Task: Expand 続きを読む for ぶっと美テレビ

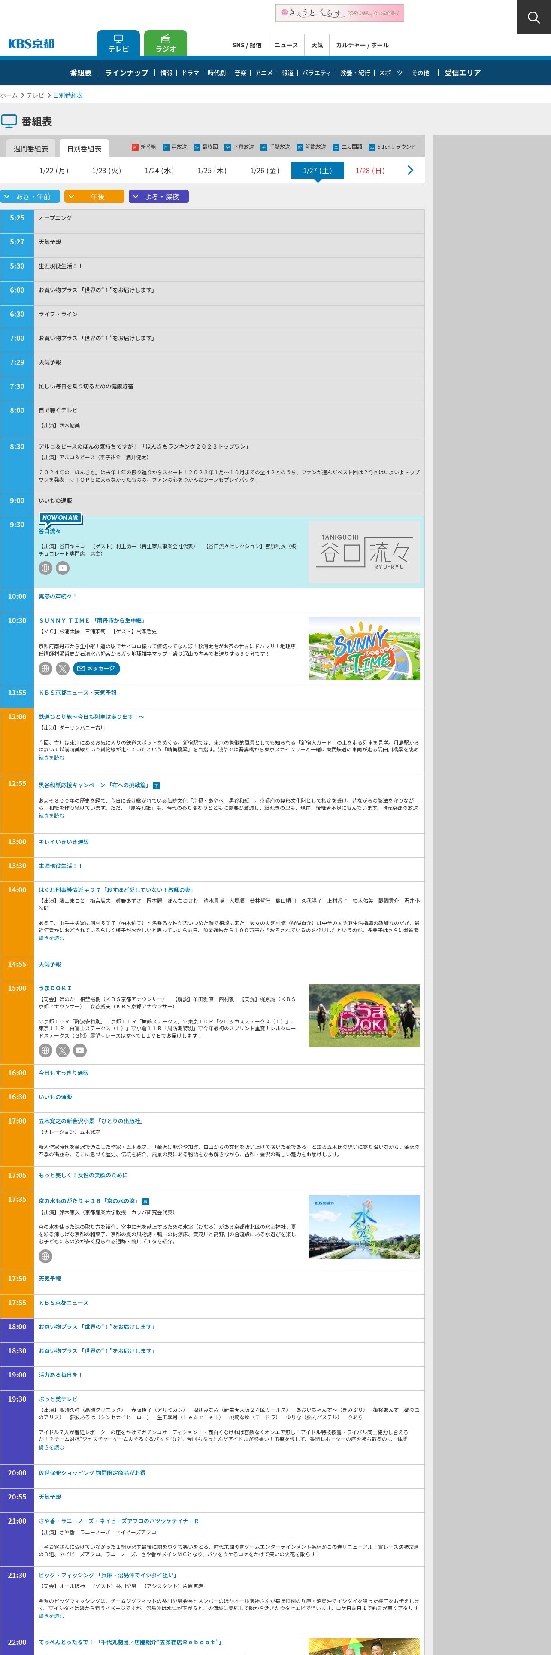Action: (x=51, y=1447)
